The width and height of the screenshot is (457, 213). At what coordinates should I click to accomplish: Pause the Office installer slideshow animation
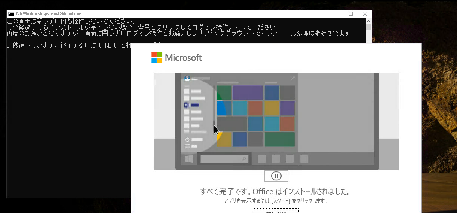[x=276, y=176]
